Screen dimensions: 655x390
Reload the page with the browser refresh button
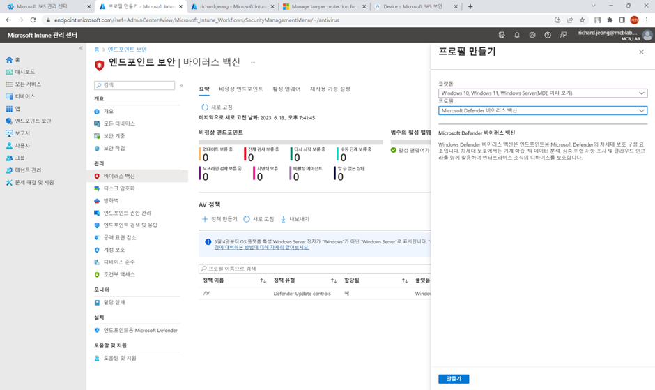click(33, 20)
